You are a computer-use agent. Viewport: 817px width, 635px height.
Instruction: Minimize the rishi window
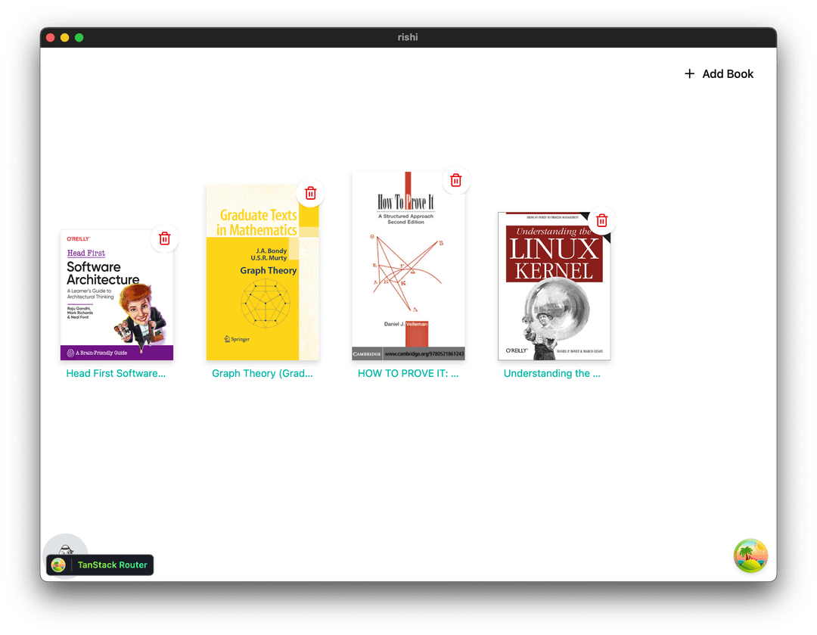point(64,36)
